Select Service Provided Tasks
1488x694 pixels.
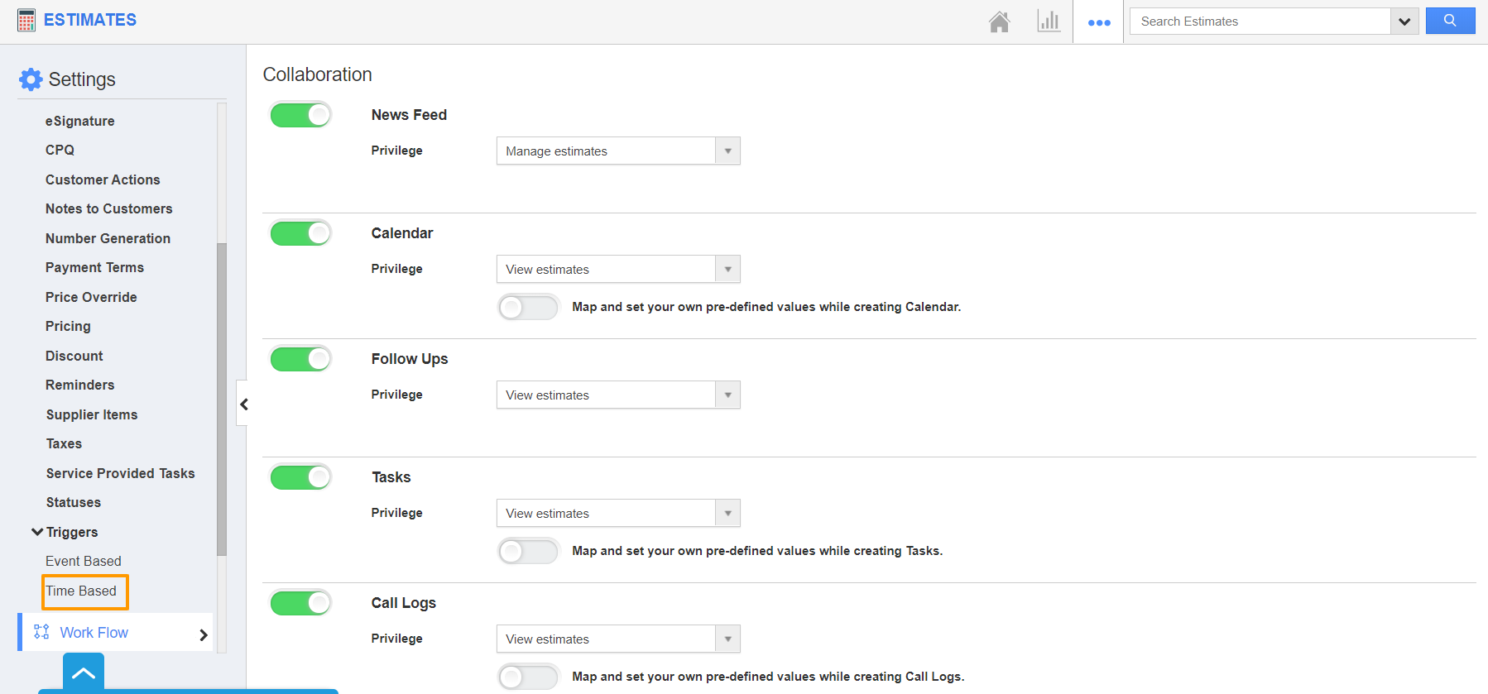(x=121, y=473)
